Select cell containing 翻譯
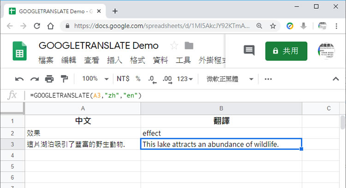Screen dimensions: 346x188 pos(221,121)
